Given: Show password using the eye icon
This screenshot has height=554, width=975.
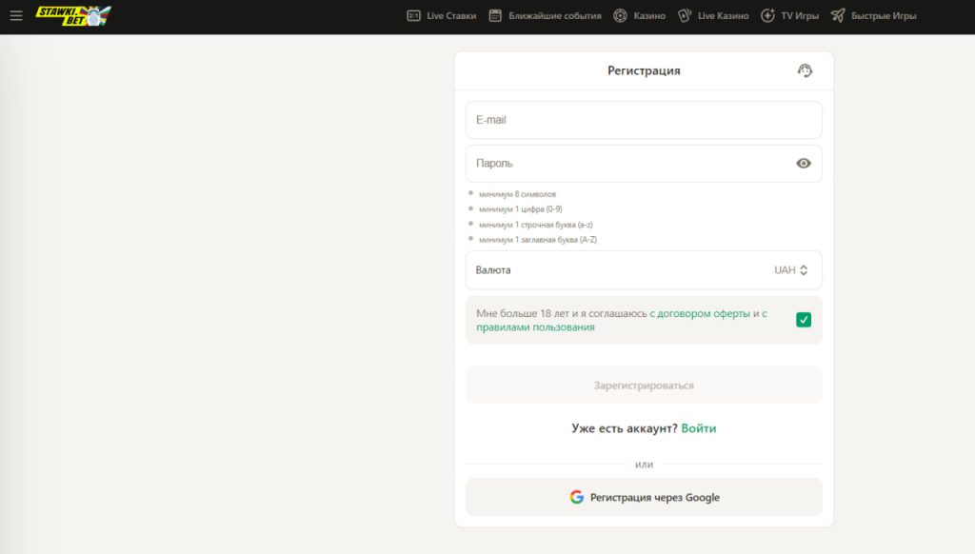Looking at the screenshot, I should pyautogui.click(x=804, y=163).
